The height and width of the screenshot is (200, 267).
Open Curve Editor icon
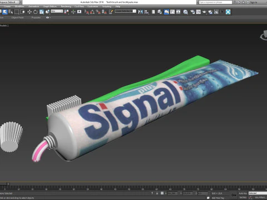pyautogui.click(x=172, y=12)
